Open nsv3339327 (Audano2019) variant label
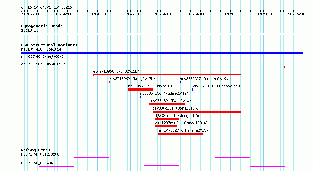Viewport: 313px width, 171px height. 204,79
